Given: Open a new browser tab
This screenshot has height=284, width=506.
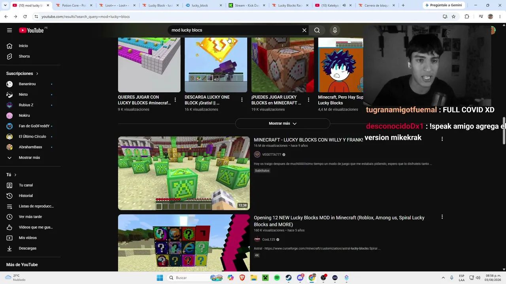Looking at the screenshot, I should (x=403, y=6).
